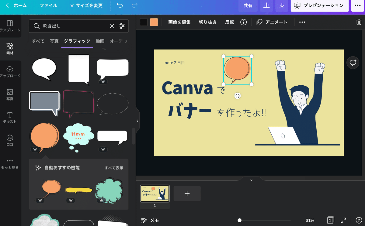Open the black color swatch

(144, 22)
